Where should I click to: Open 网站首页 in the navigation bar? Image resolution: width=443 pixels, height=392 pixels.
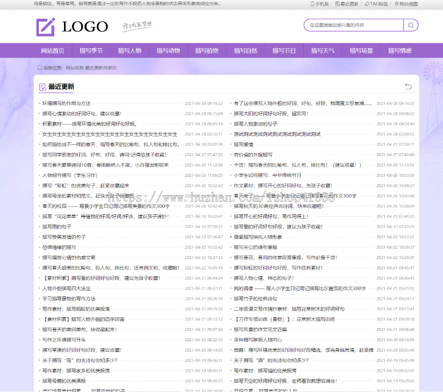pos(53,51)
